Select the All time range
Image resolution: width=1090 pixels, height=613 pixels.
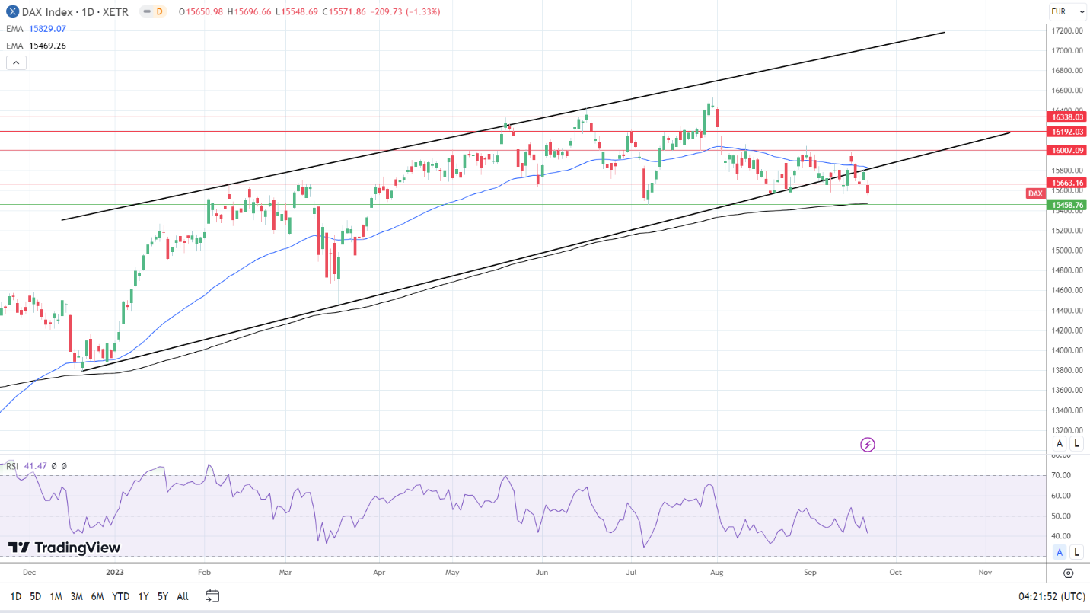click(x=183, y=596)
